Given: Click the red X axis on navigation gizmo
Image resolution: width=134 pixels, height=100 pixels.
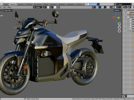Looking at the screenshot, I should coord(113,18).
